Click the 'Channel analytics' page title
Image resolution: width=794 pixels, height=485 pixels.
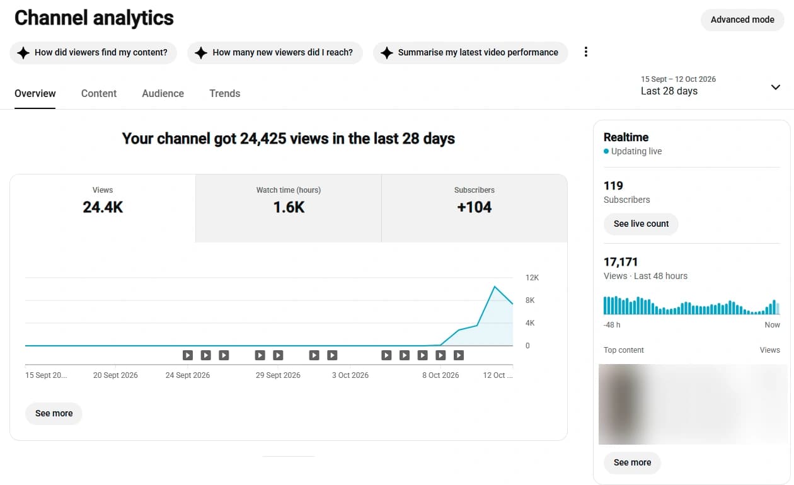click(94, 18)
